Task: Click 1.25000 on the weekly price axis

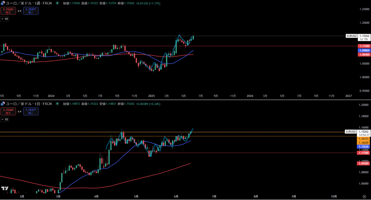Action: click(x=364, y=9)
